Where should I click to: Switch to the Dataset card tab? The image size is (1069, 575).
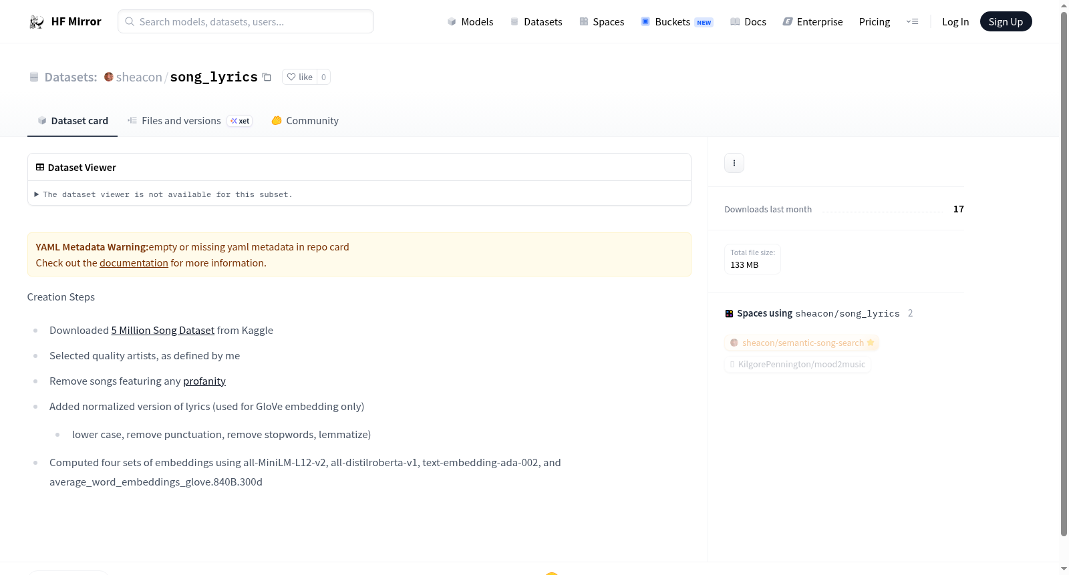click(72, 121)
